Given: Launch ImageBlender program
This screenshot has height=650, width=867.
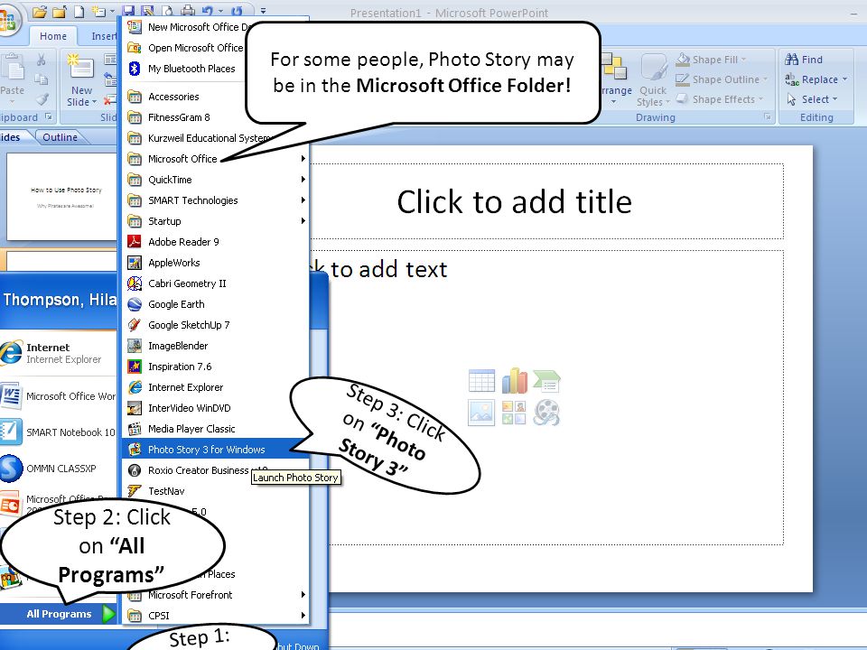Looking at the screenshot, I should tap(215, 346).
